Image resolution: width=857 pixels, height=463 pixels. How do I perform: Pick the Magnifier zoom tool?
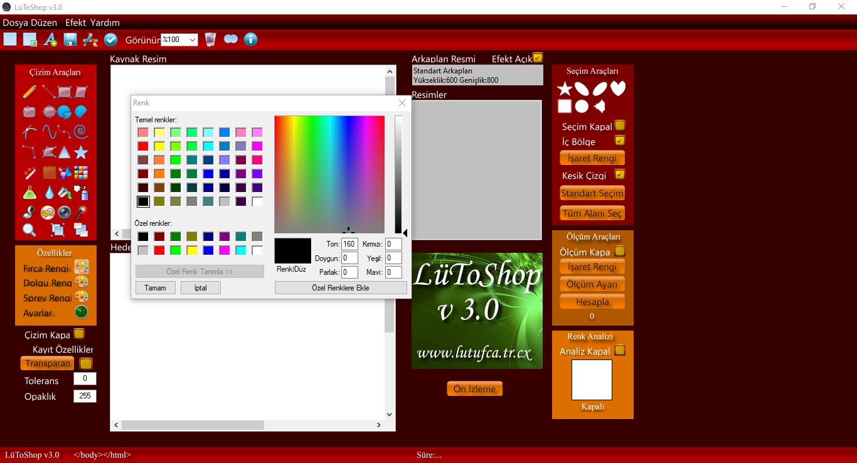click(x=29, y=230)
